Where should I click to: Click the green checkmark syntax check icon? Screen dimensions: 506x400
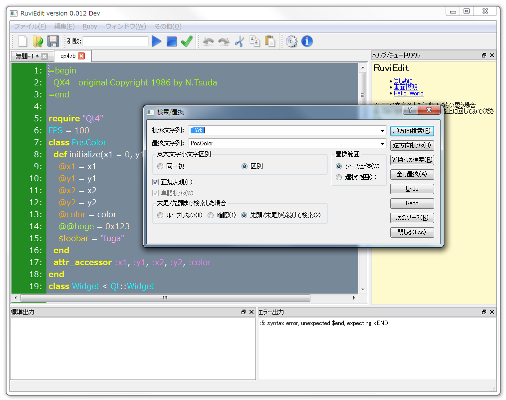pos(187,41)
